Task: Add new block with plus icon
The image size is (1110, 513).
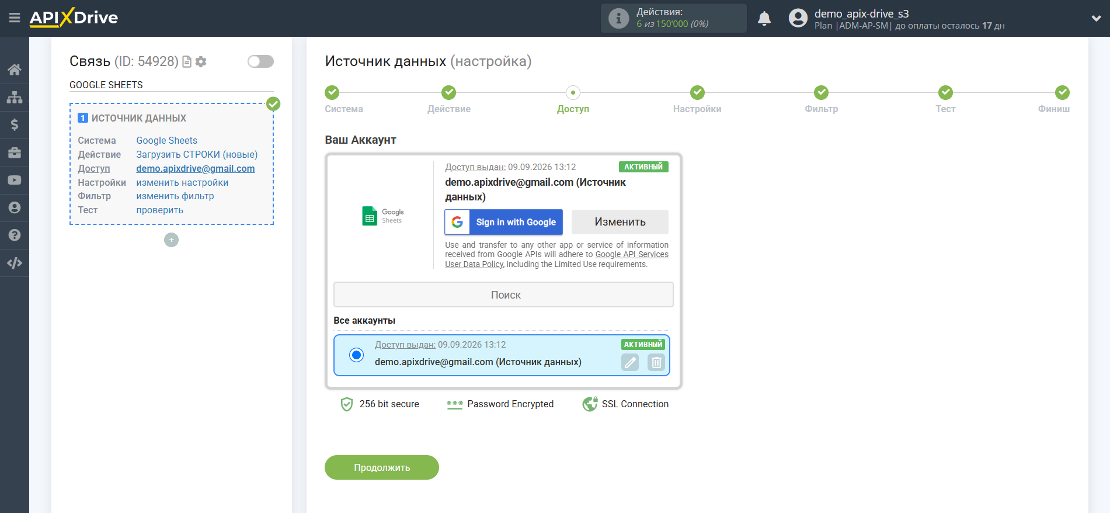Action: tap(171, 240)
